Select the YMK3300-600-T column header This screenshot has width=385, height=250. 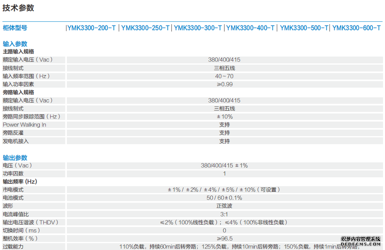pos(357,28)
